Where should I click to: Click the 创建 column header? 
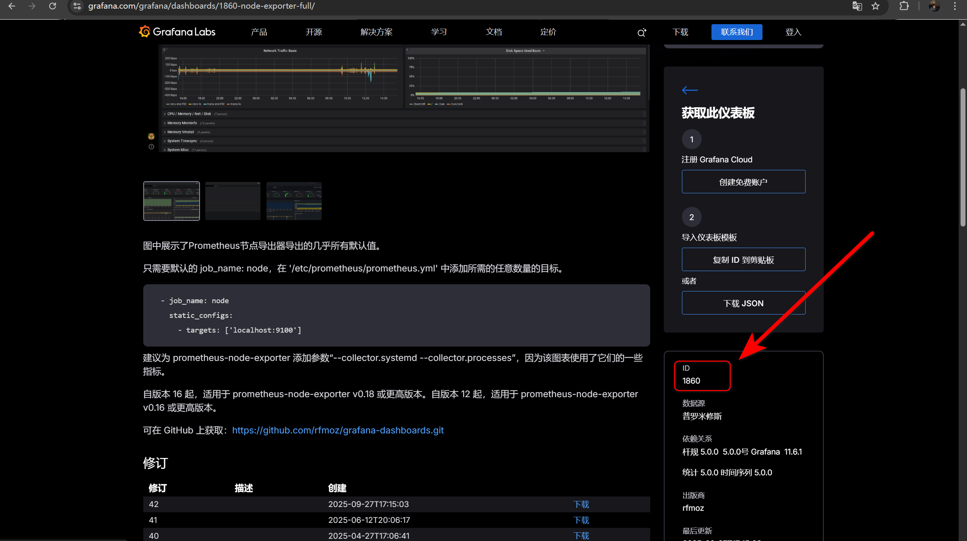coord(337,488)
